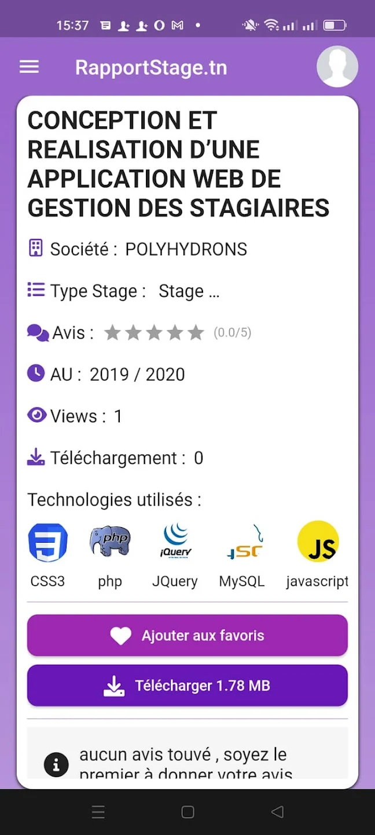The height and width of the screenshot is (835, 375).
Task: Tap the Android back navigation button
Action: tap(277, 812)
